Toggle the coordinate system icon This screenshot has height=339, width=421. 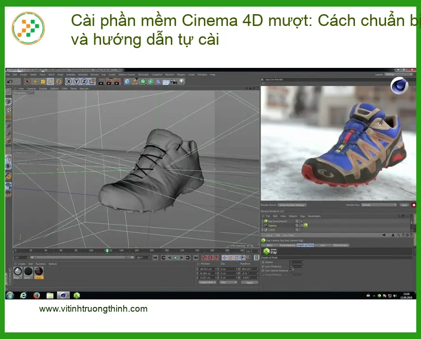pos(92,82)
